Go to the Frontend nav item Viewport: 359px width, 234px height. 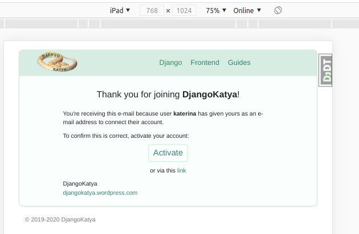(x=205, y=63)
